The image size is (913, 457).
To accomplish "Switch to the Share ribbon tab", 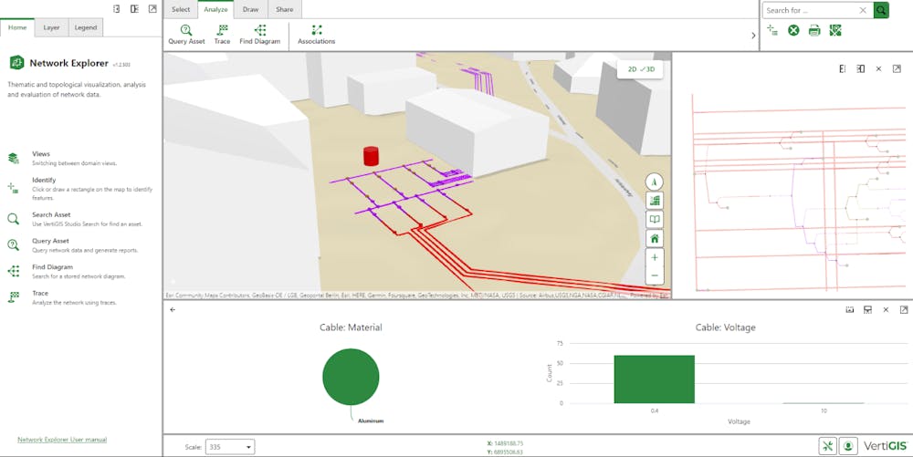I will pos(285,9).
